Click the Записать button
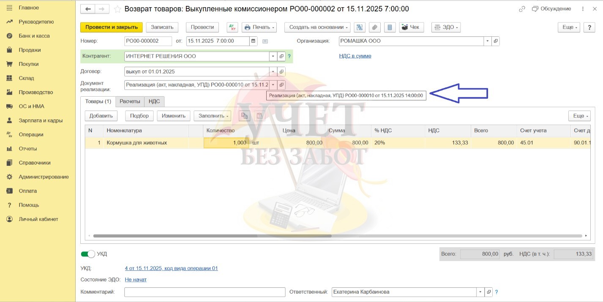The height and width of the screenshot is (302, 603). click(x=162, y=27)
